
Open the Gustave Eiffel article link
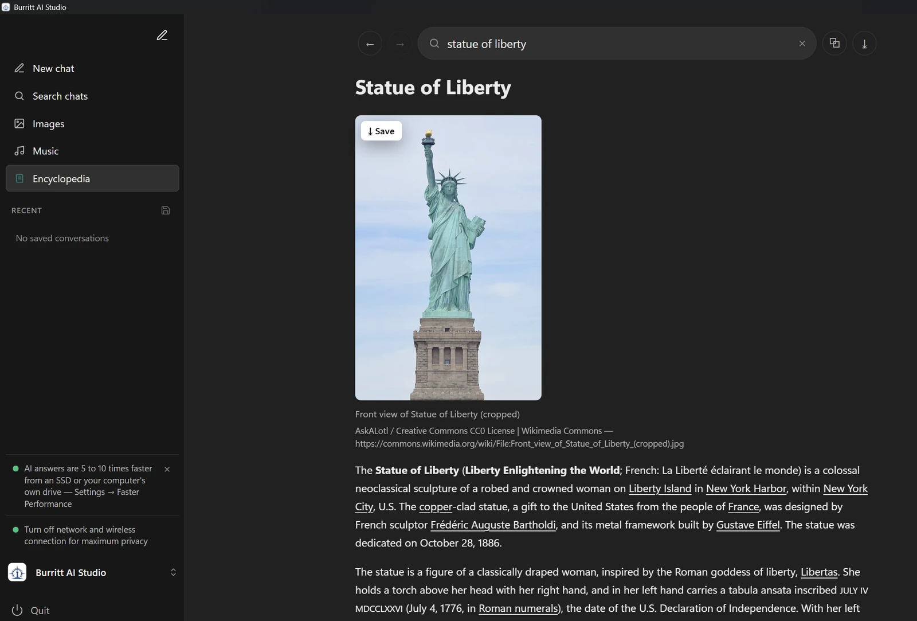tap(748, 525)
